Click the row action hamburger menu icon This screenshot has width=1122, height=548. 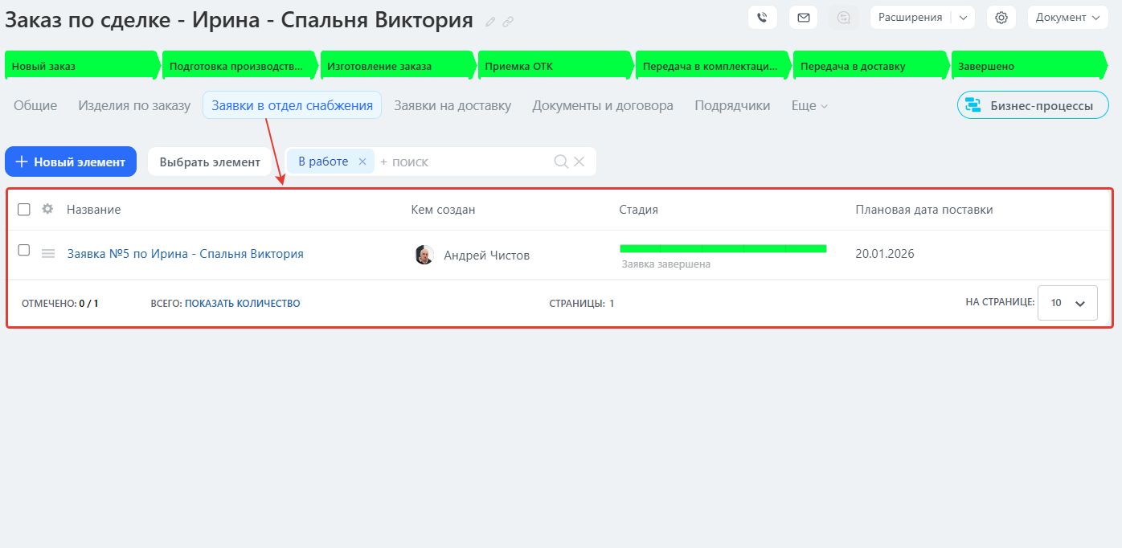point(48,254)
